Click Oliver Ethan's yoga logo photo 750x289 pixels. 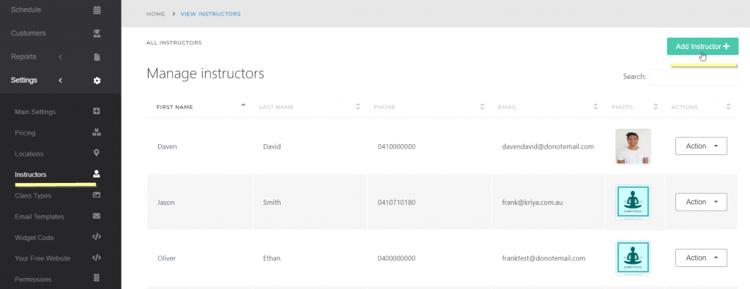tap(633, 258)
